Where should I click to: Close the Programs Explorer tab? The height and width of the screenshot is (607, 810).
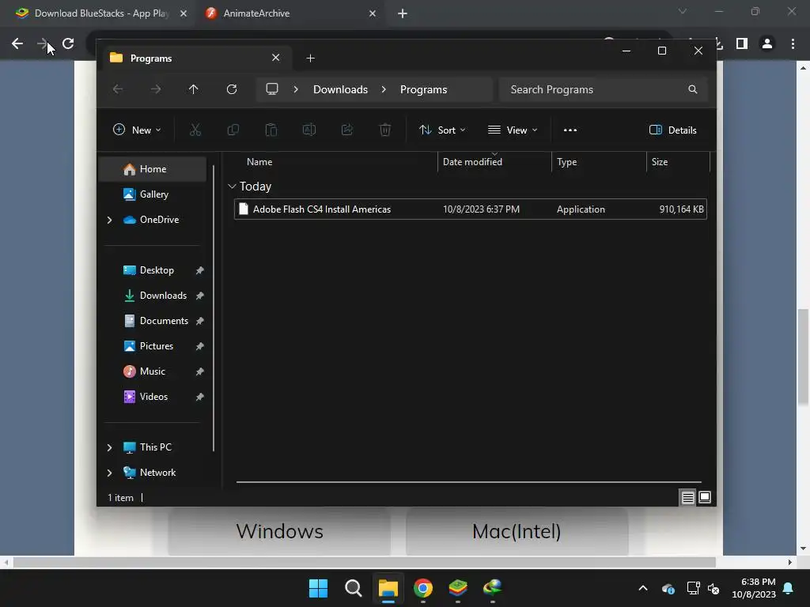click(276, 58)
